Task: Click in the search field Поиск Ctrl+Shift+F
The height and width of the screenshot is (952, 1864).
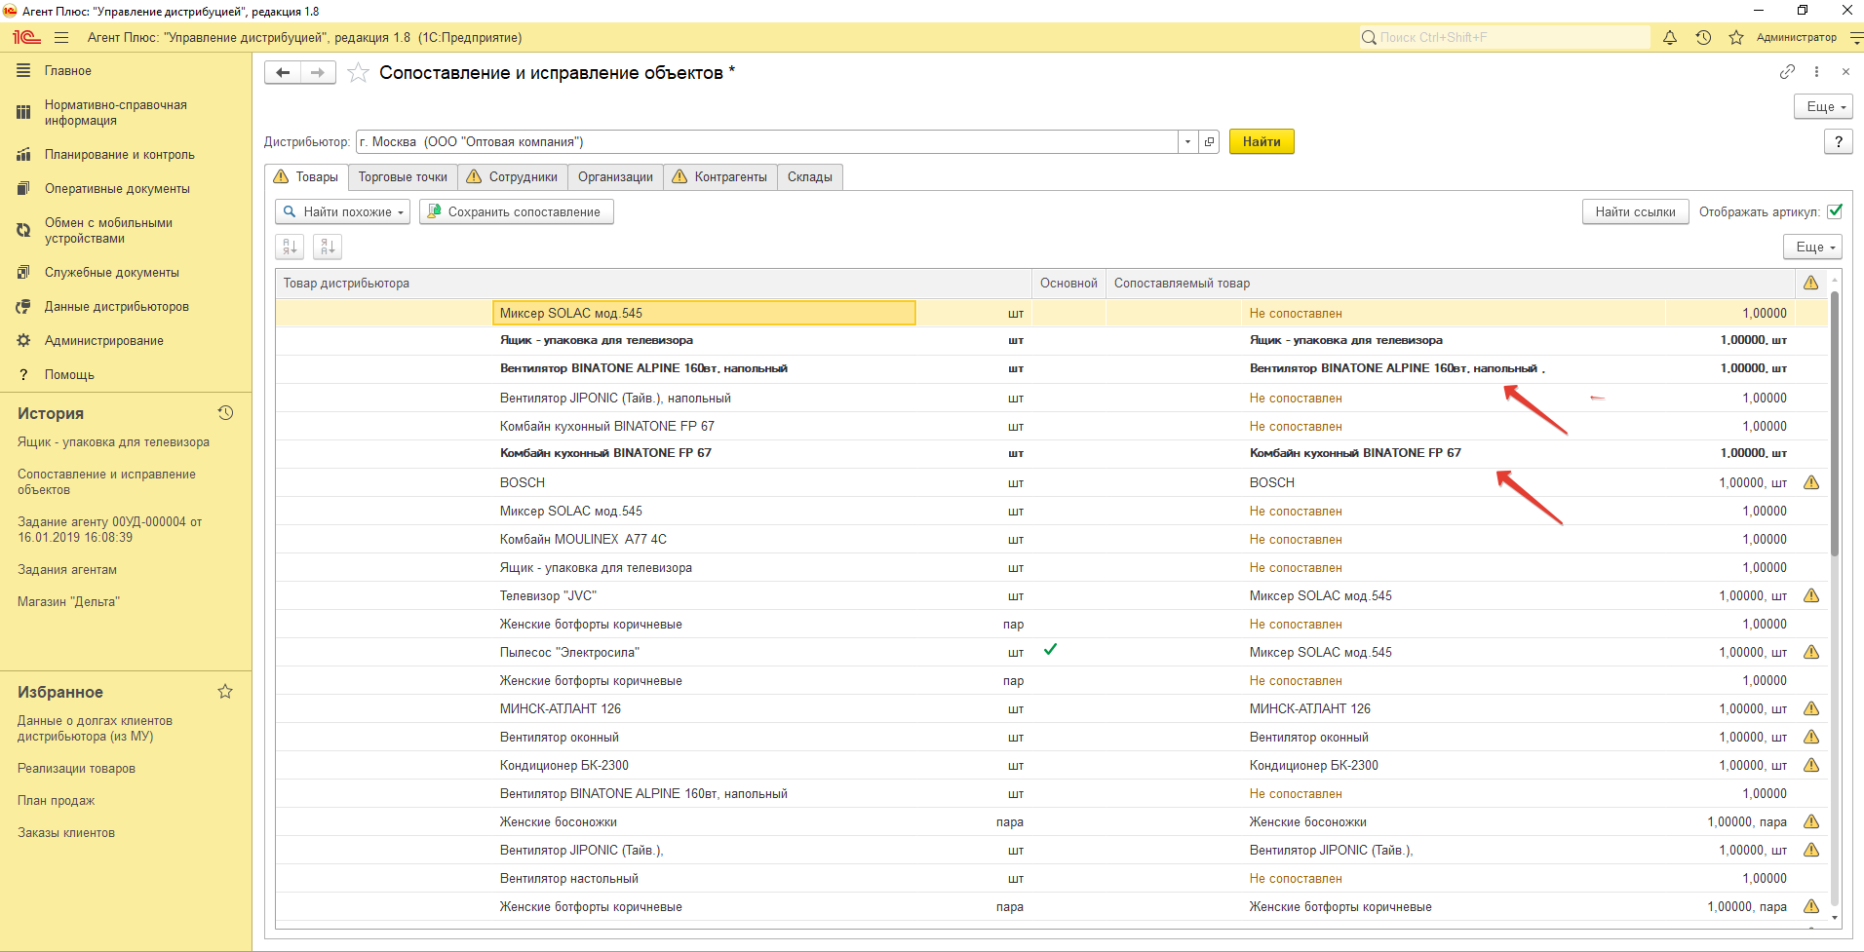Action: (1504, 37)
